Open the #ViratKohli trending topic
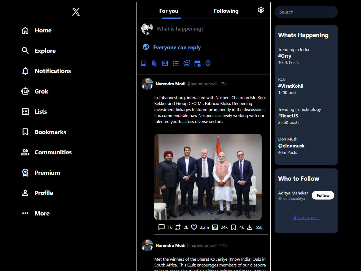The height and width of the screenshot is (271, 361). pos(291,86)
